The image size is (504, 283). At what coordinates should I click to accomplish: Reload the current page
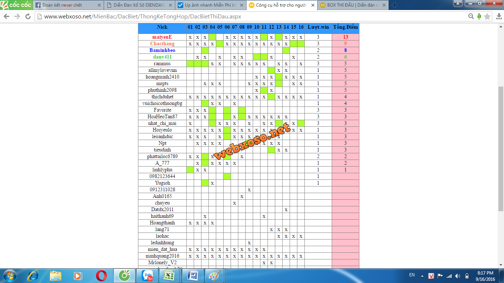[x=28, y=17]
